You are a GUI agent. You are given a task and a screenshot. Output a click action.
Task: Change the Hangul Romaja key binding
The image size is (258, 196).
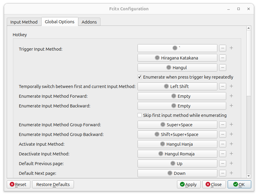[177, 154]
